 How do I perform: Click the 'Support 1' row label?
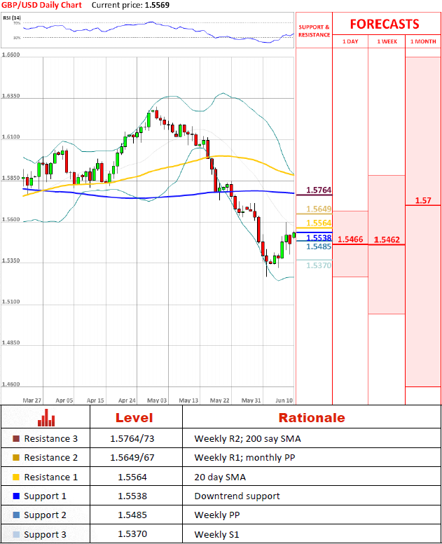(x=45, y=496)
